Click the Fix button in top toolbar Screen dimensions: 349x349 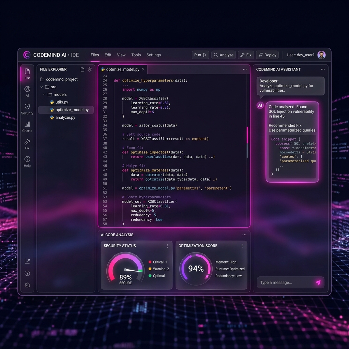pyautogui.click(x=246, y=55)
